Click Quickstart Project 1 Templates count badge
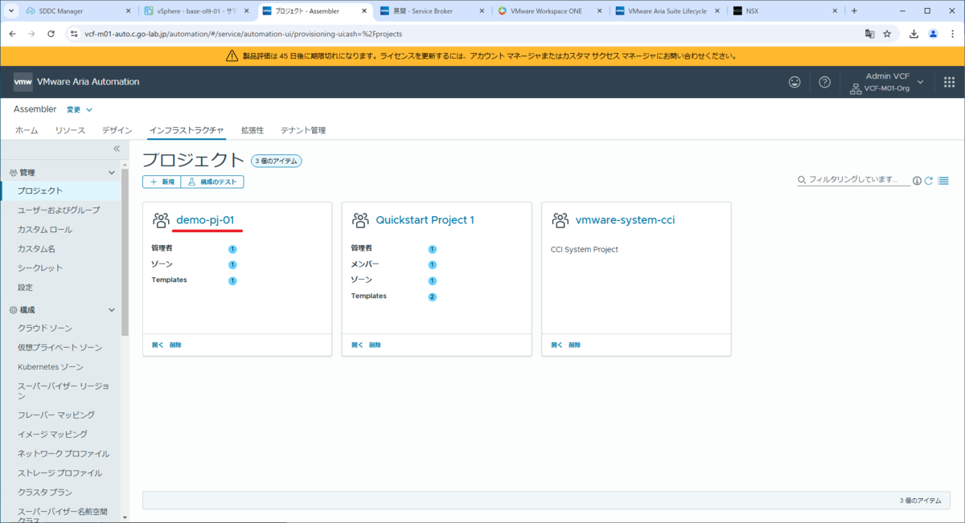This screenshot has width=965, height=523. tap(432, 296)
